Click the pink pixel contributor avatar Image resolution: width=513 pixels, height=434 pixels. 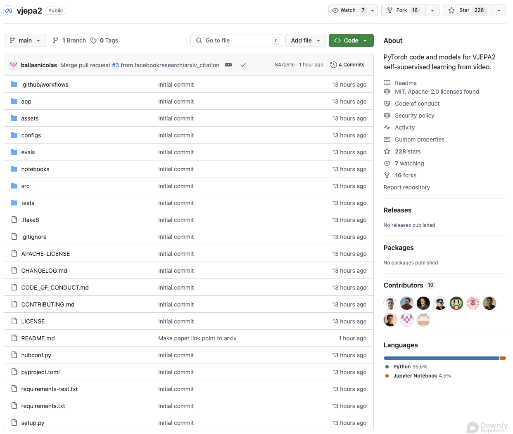click(x=407, y=320)
